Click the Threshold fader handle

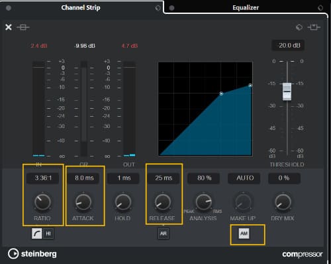[287, 92]
